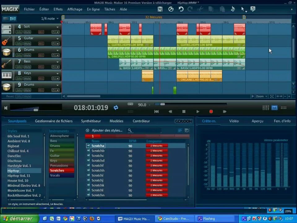Expand the Keys track name dropdown arrow
This screenshot has width=297, height=223.
tap(58, 73)
